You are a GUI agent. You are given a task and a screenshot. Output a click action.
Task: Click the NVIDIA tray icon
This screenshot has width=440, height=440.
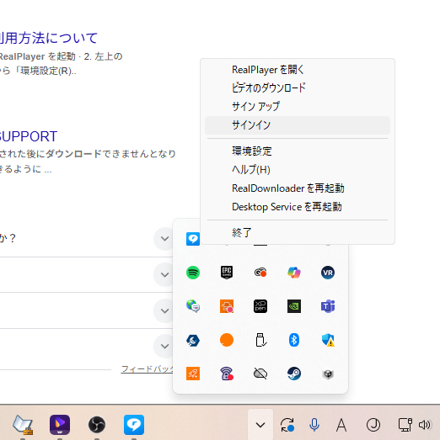tap(294, 306)
